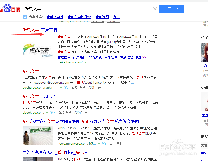
Task: Open suggested search 腾讯视频
Action: click(102, 17)
